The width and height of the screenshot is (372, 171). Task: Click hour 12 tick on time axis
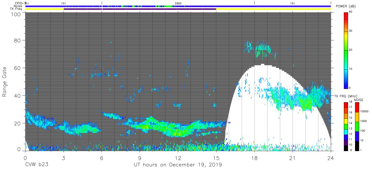(178, 157)
